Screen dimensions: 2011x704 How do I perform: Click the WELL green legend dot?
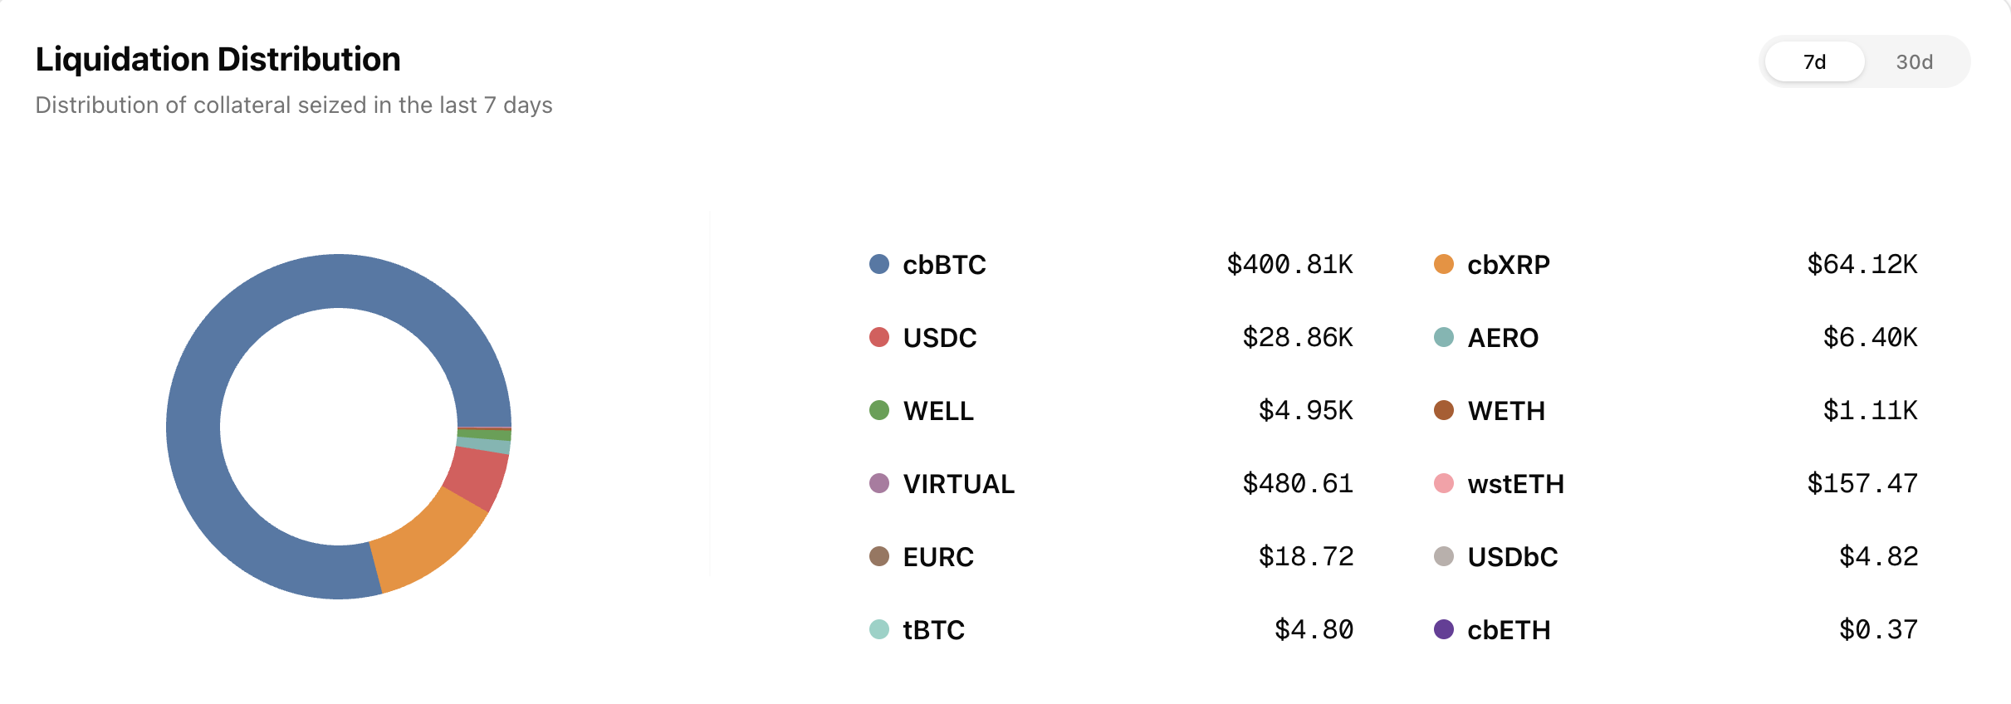coord(878,411)
